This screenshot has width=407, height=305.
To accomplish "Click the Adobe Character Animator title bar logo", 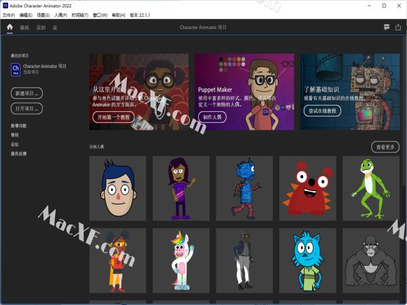I will (5, 5).
